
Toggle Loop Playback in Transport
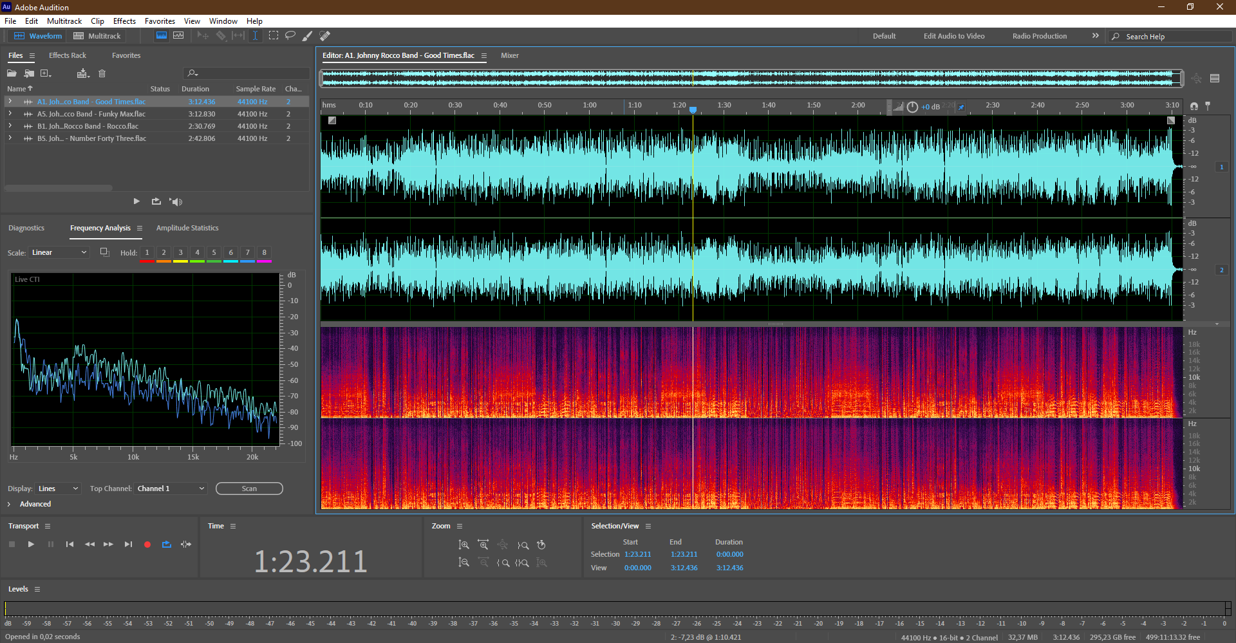tap(167, 545)
